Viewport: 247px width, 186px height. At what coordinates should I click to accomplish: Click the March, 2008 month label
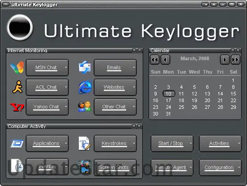click(x=195, y=58)
